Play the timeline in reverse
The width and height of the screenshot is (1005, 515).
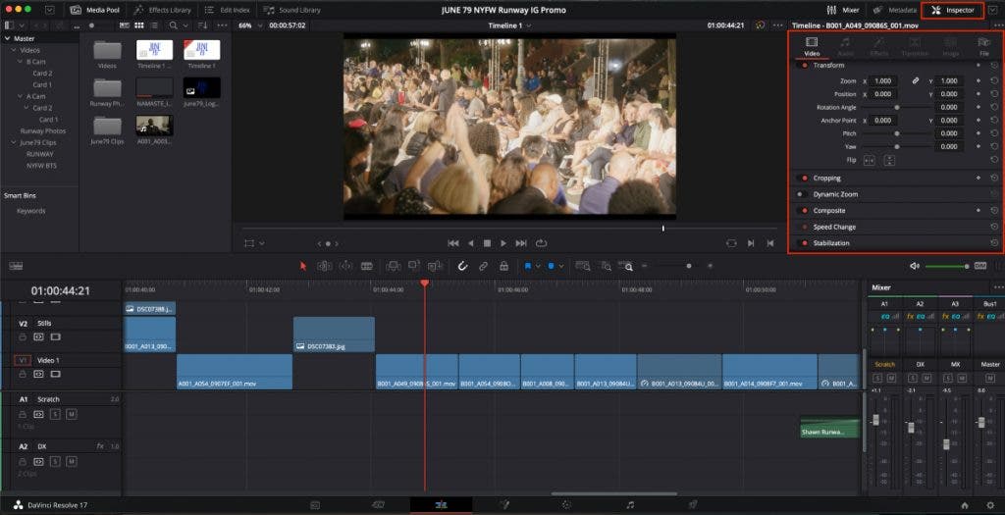471,243
